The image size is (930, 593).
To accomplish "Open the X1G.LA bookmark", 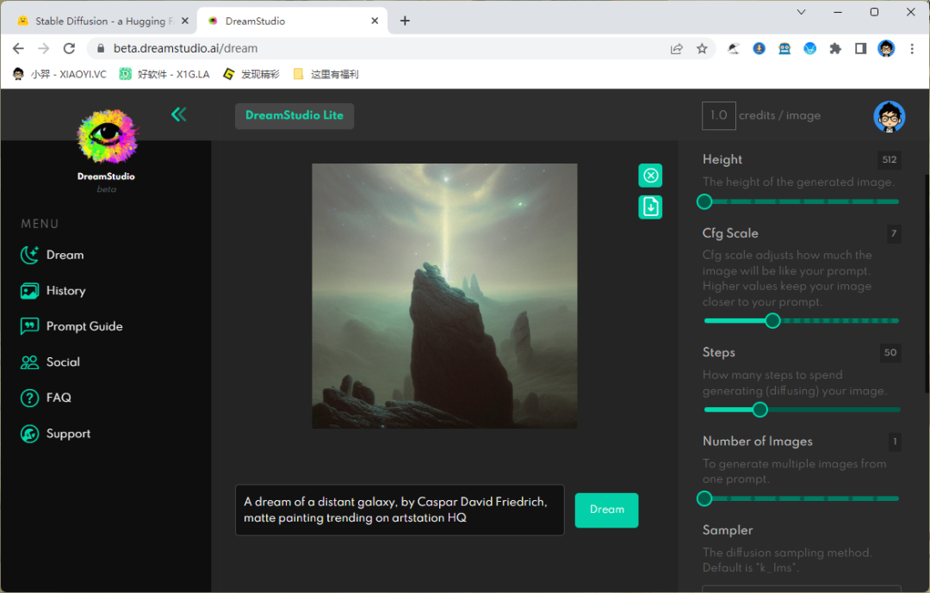I will coord(164,74).
